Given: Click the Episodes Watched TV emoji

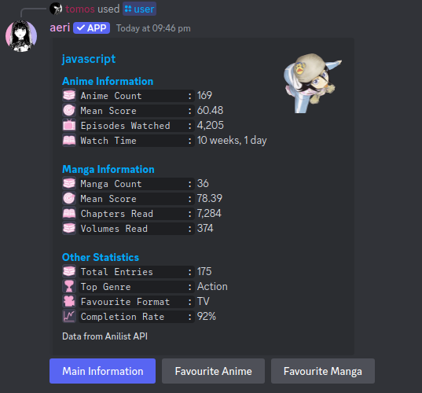Looking at the screenshot, I should [69, 125].
